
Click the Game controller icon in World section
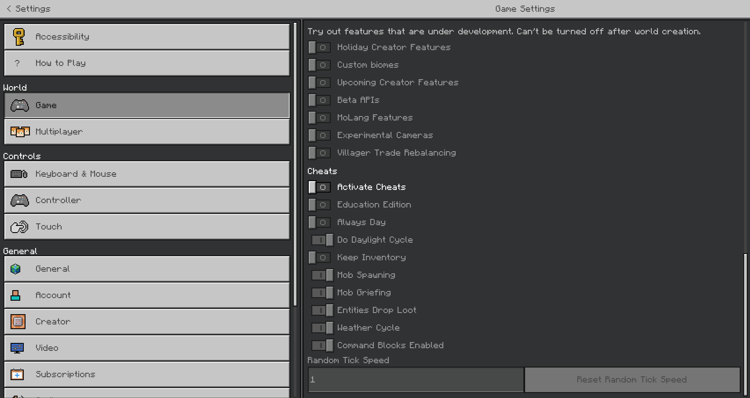tap(20, 106)
